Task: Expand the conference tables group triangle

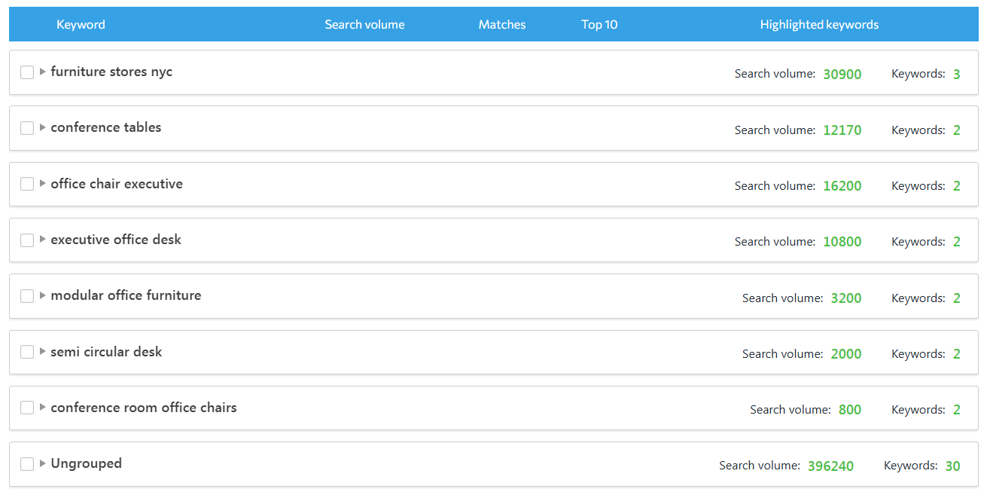Action: pos(43,128)
